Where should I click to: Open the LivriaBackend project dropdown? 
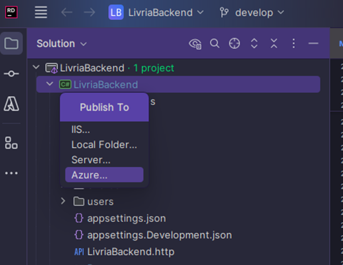tap(166, 12)
